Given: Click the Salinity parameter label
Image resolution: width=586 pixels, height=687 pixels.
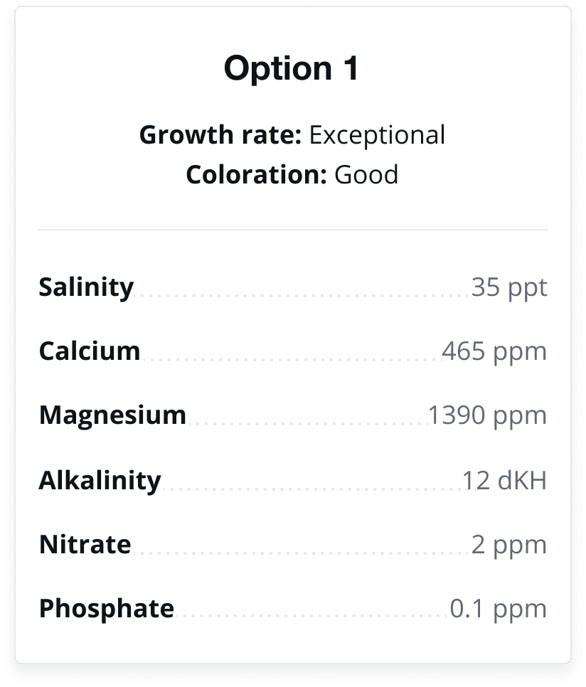Looking at the screenshot, I should click(86, 287).
